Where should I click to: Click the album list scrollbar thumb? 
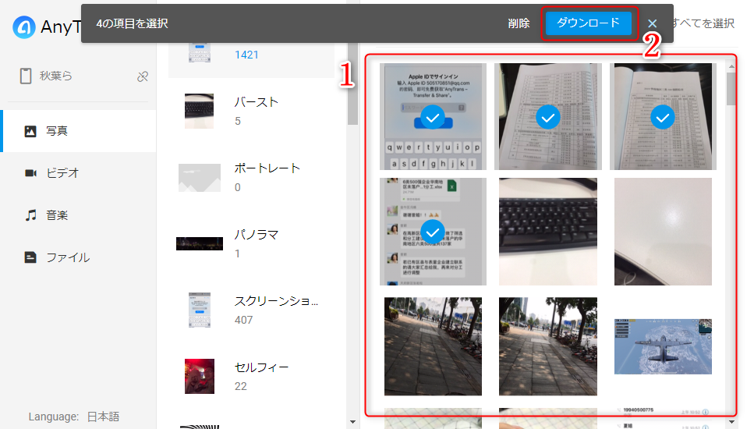352,84
